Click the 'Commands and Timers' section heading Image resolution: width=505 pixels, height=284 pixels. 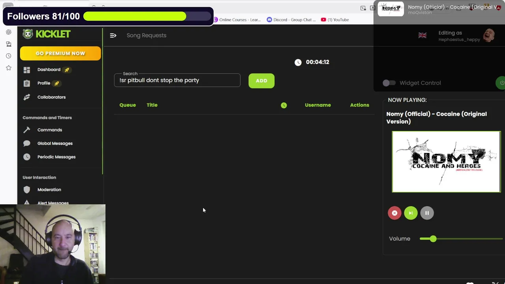(x=47, y=118)
